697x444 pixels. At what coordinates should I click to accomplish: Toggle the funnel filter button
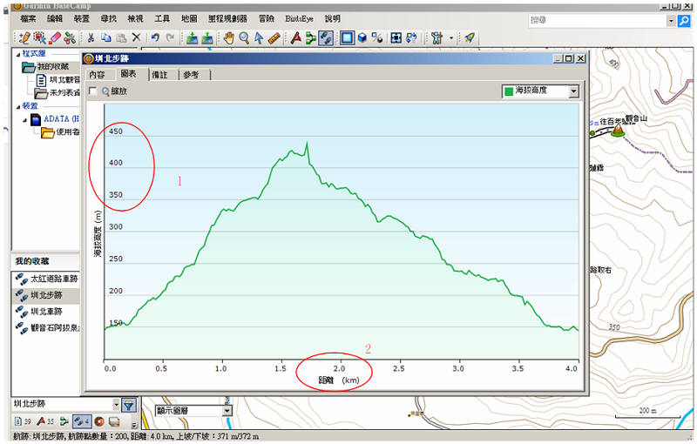(x=129, y=405)
